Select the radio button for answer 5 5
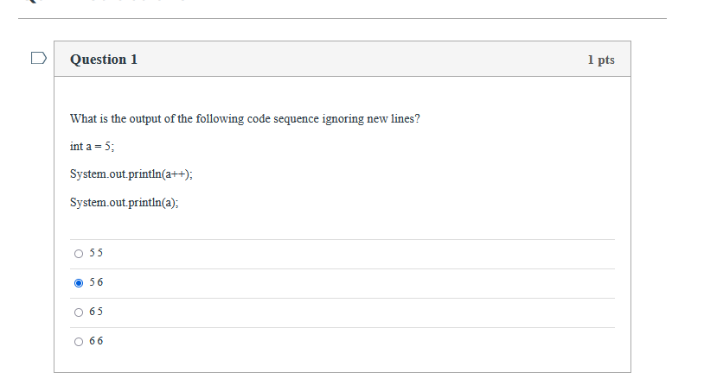The height and width of the screenshot is (385, 704). [x=79, y=254]
